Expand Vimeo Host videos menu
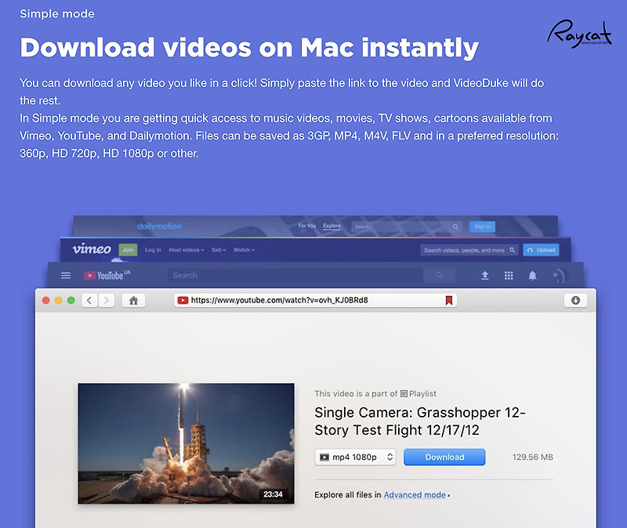 pos(187,250)
